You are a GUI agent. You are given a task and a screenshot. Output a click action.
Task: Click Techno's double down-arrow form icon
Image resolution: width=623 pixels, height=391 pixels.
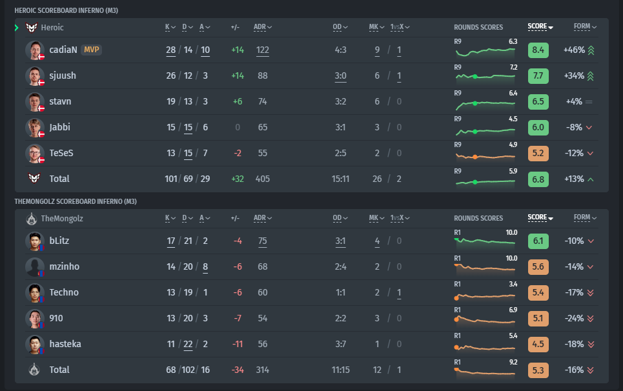click(x=591, y=293)
